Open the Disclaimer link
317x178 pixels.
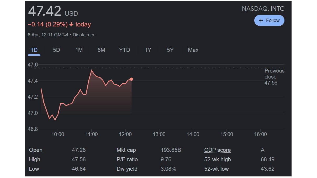(84, 35)
